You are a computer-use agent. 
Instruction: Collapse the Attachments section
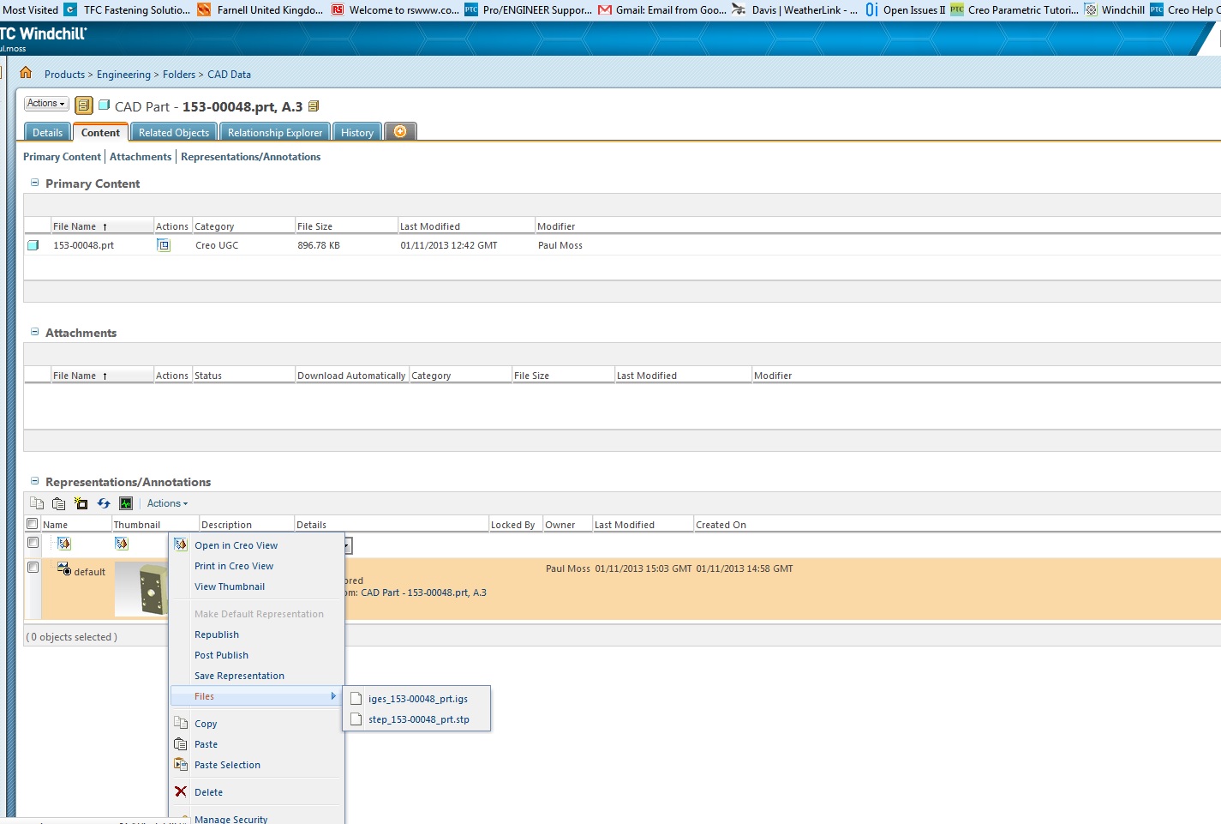point(35,332)
